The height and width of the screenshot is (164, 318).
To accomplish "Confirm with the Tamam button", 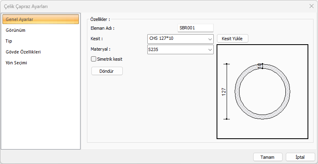I will click(268, 157).
